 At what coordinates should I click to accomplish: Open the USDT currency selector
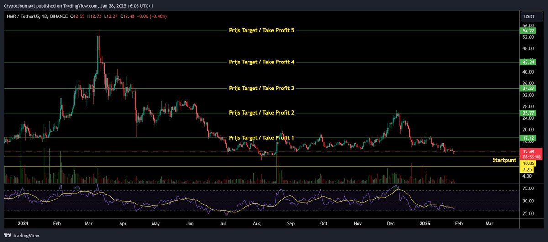tap(531, 16)
